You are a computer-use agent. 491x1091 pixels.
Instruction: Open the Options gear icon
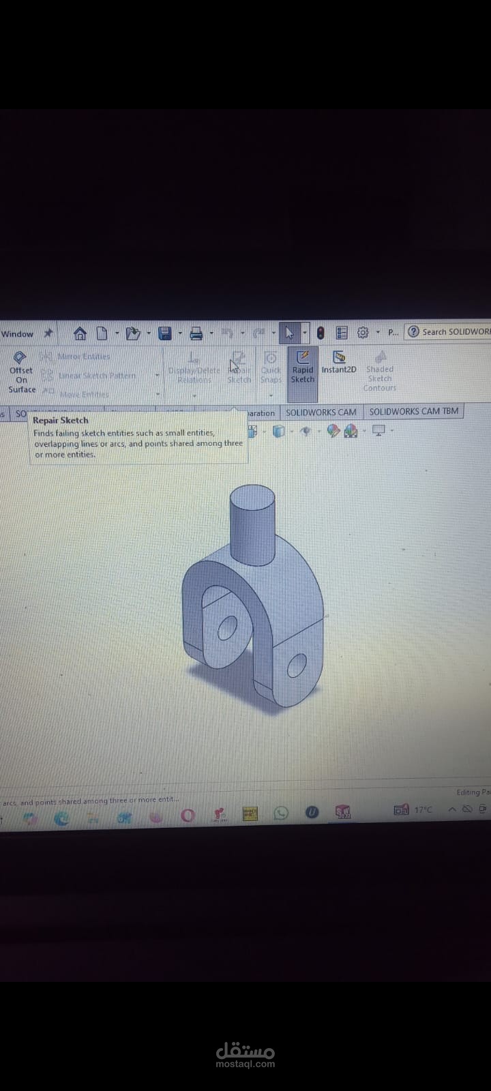tap(363, 333)
